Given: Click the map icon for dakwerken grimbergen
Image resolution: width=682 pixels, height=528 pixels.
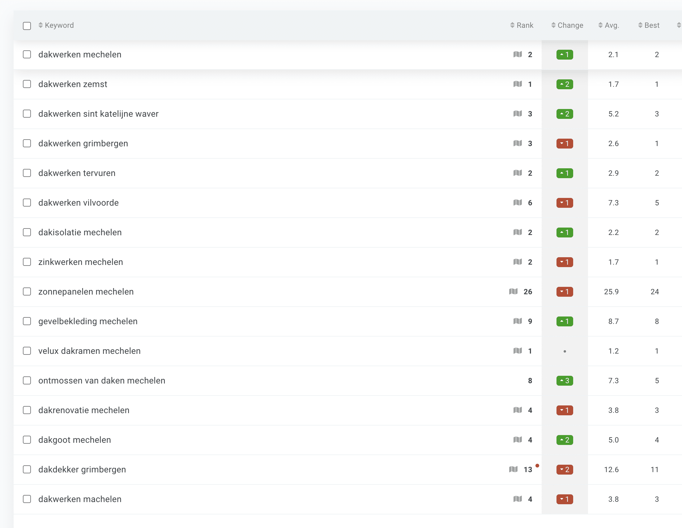Looking at the screenshot, I should (518, 143).
